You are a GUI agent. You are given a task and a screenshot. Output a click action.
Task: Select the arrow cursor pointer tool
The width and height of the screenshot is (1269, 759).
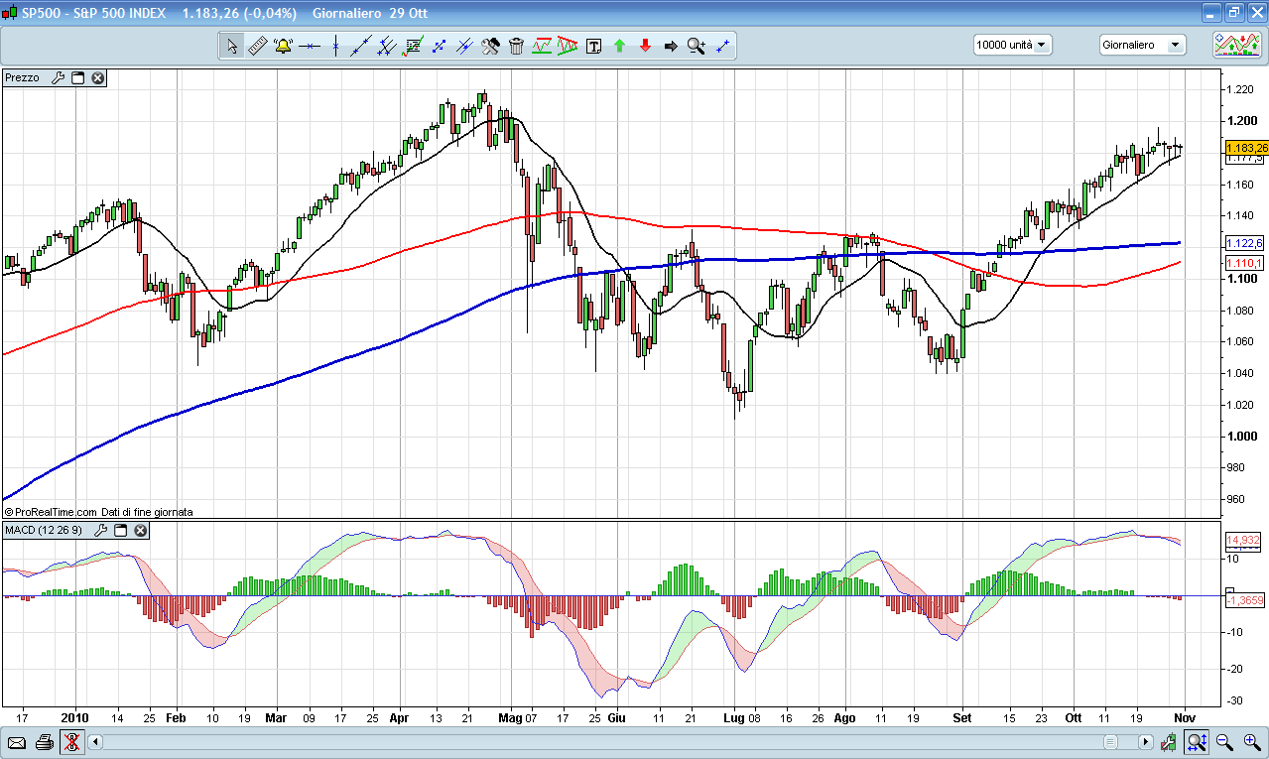231,46
